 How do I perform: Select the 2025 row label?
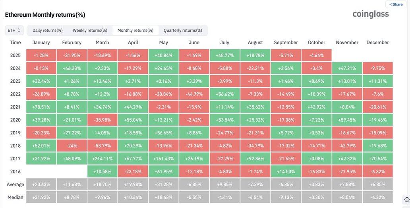[15, 55]
